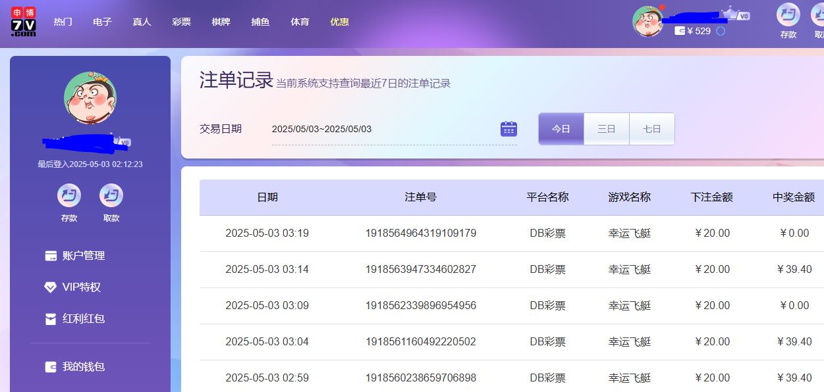The width and height of the screenshot is (824, 392).
Task: Open the 红利红包 sidebar link
Action: pos(83,319)
